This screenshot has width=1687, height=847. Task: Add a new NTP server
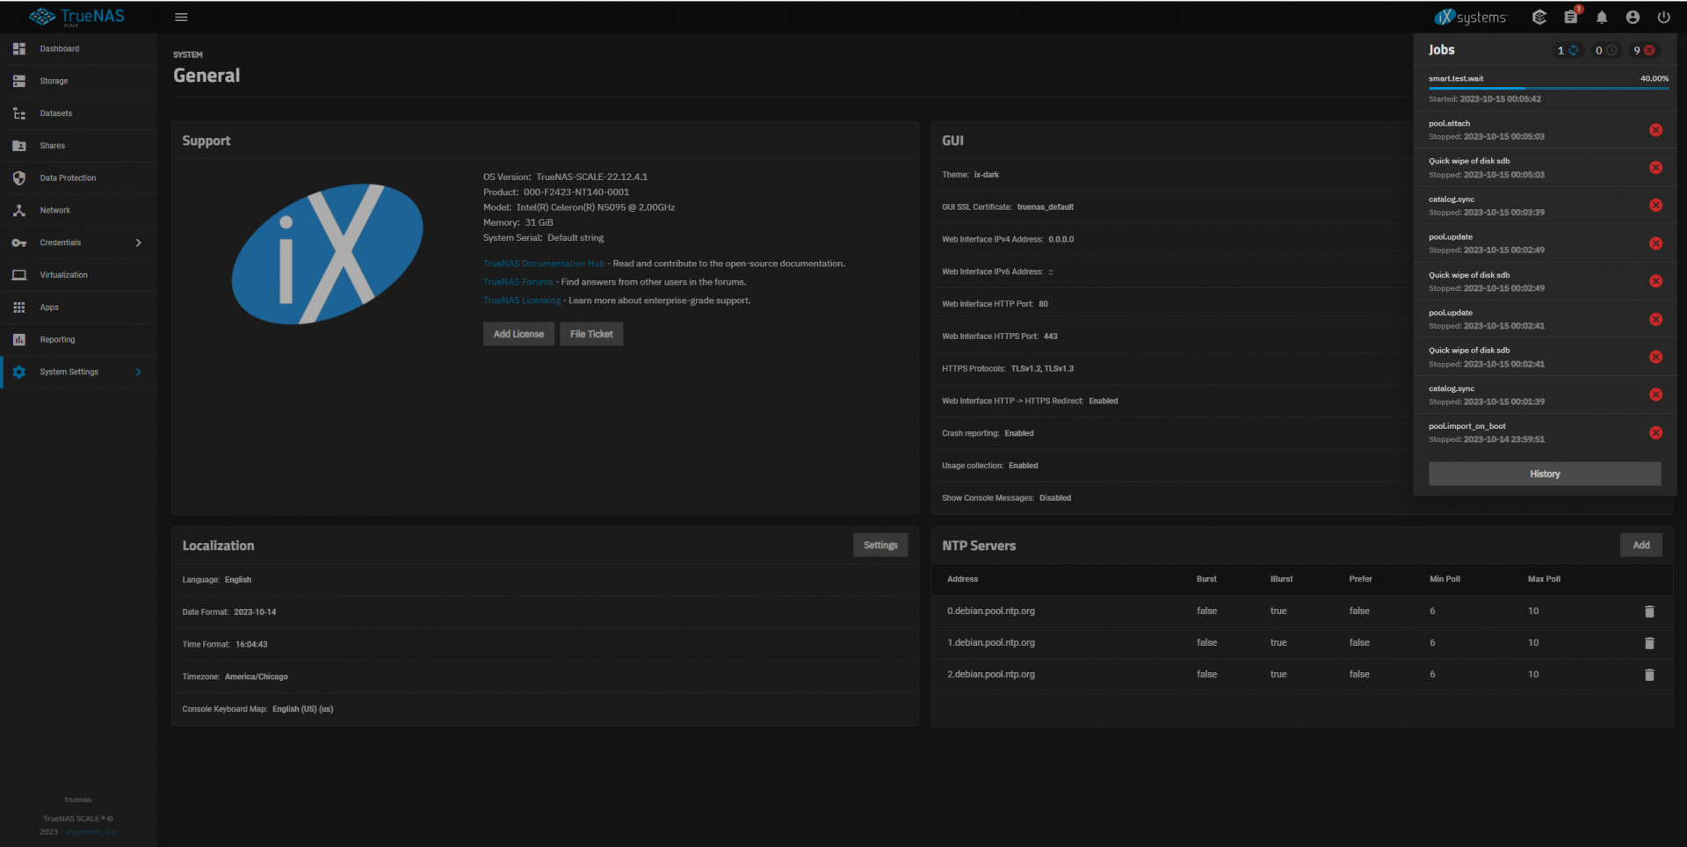click(x=1641, y=546)
